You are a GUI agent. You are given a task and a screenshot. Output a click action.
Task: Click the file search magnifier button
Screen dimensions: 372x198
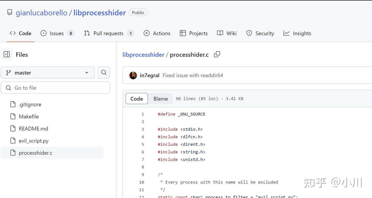(104, 73)
